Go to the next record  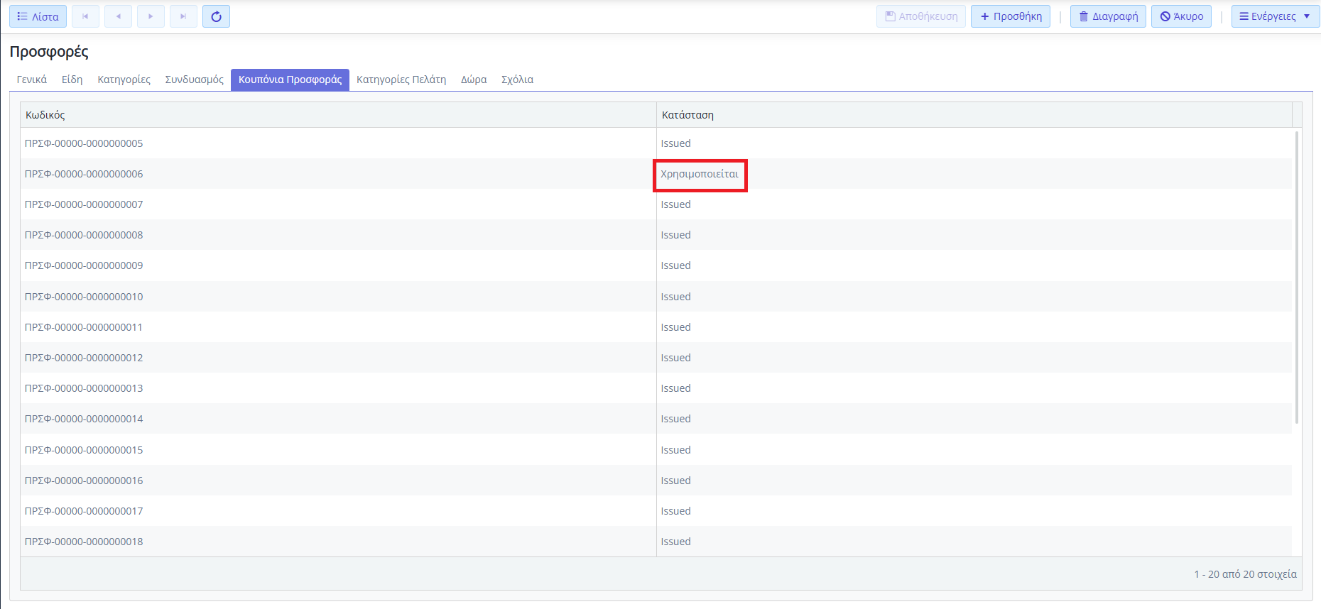click(x=151, y=16)
